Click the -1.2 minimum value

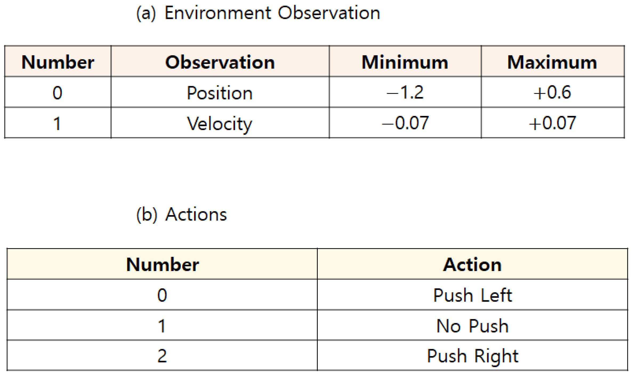pos(405,92)
